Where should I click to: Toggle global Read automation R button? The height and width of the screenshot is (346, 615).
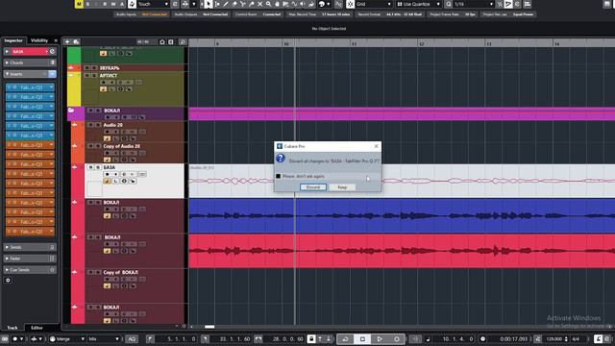coord(105,4)
